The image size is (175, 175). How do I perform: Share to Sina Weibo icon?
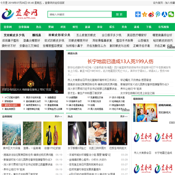pyautogui.click(x=151, y=14)
